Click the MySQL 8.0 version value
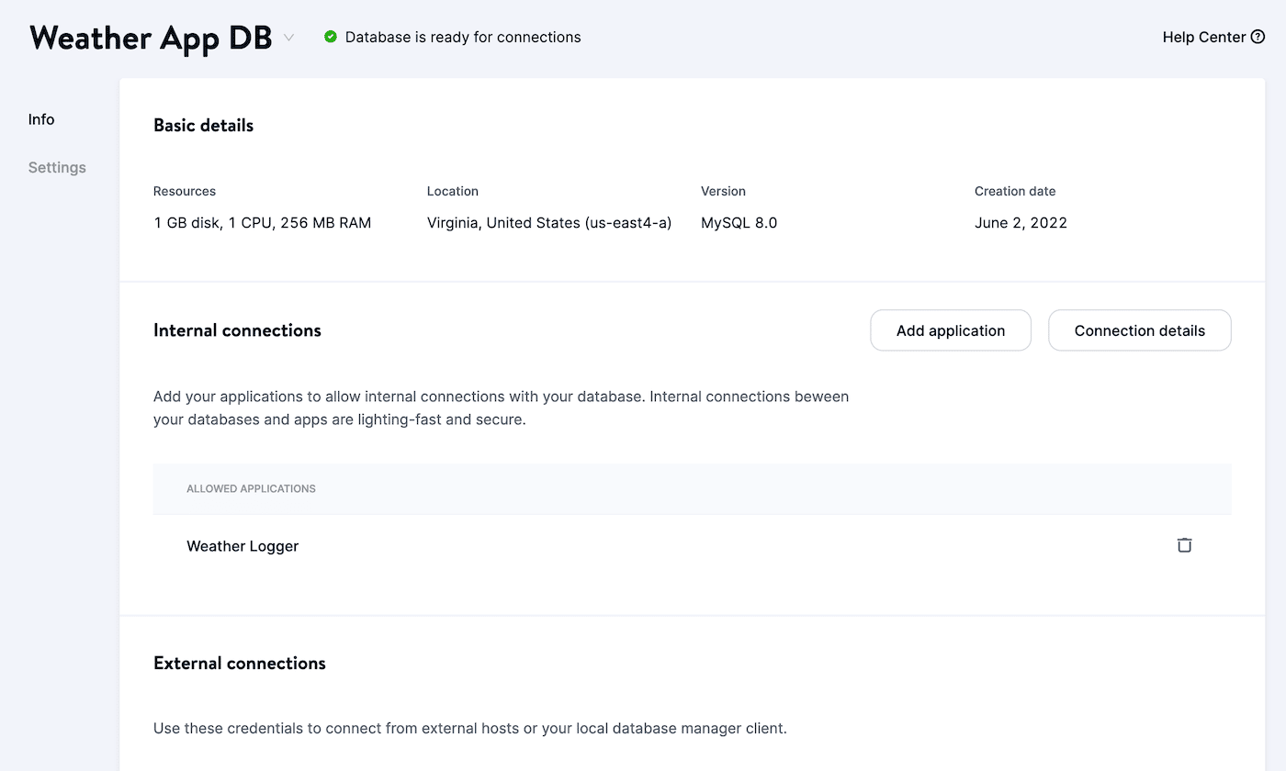Image resolution: width=1286 pixels, height=771 pixels. point(739,223)
